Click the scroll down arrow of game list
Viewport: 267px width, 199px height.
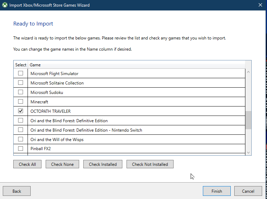tap(248, 153)
